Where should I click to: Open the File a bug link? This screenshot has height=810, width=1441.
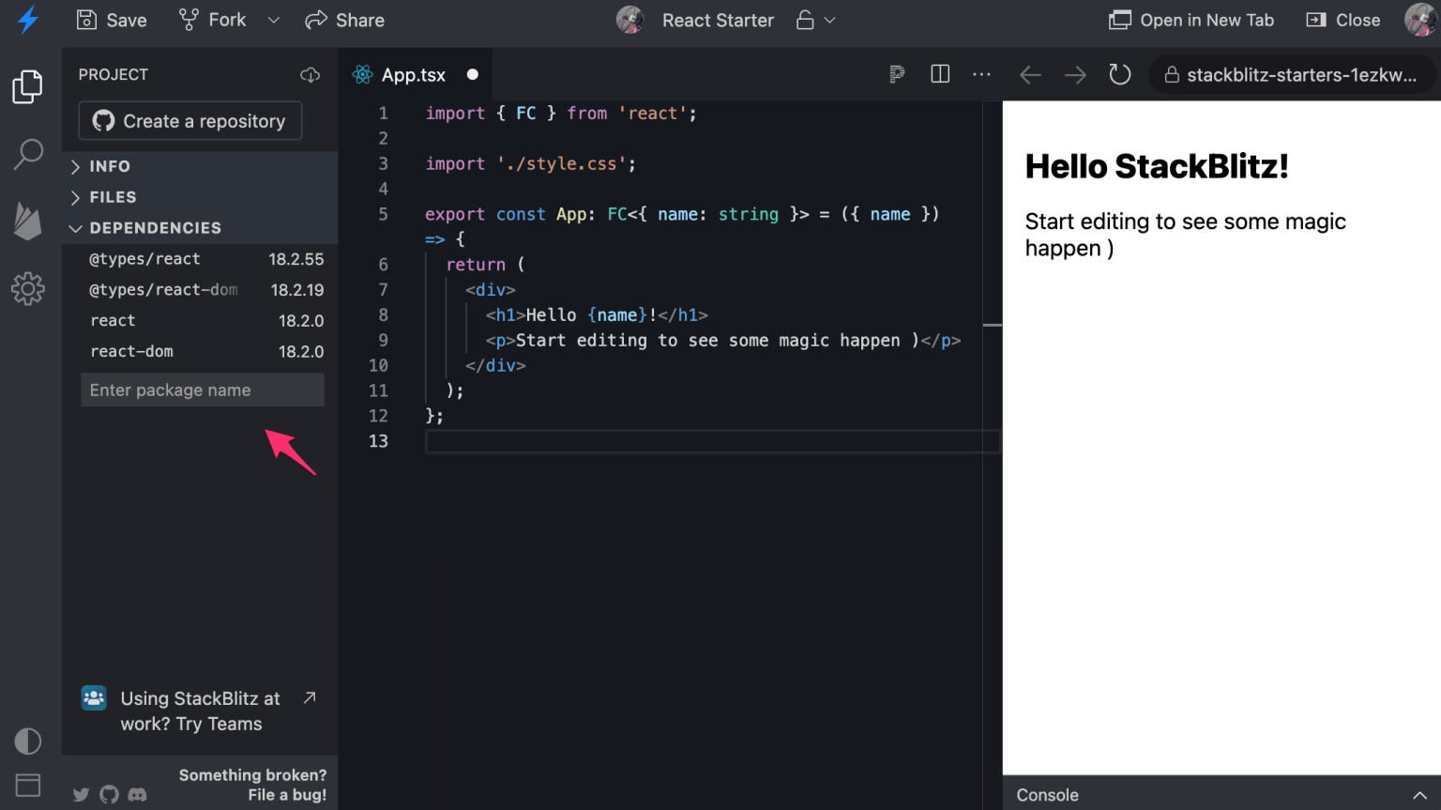point(287,794)
